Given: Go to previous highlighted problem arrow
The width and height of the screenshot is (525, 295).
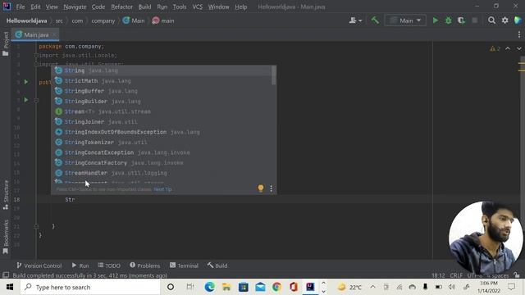Looking at the screenshot, I should [x=508, y=49].
